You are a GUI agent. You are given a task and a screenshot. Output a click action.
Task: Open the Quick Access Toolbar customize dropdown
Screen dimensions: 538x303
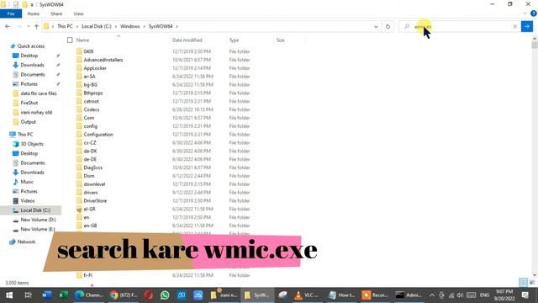(x=32, y=4)
